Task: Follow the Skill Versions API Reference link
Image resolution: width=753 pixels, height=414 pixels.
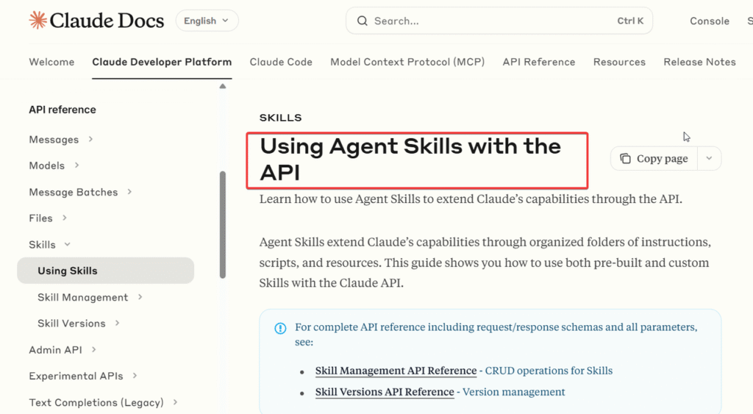Action: (385, 393)
